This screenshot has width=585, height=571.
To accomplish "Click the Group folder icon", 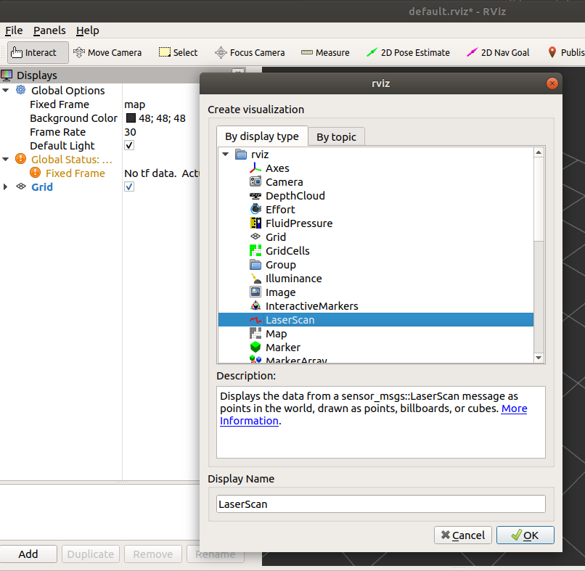I will pos(255,264).
